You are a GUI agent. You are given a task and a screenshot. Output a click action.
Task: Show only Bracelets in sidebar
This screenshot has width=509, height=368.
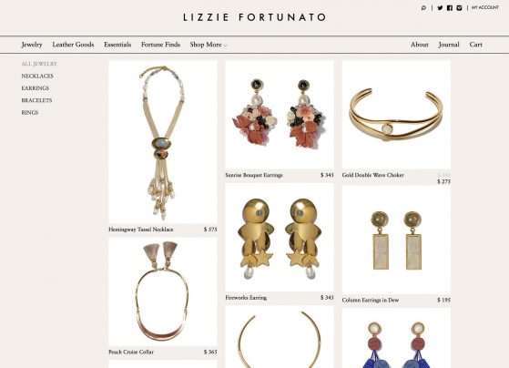tap(36, 100)
